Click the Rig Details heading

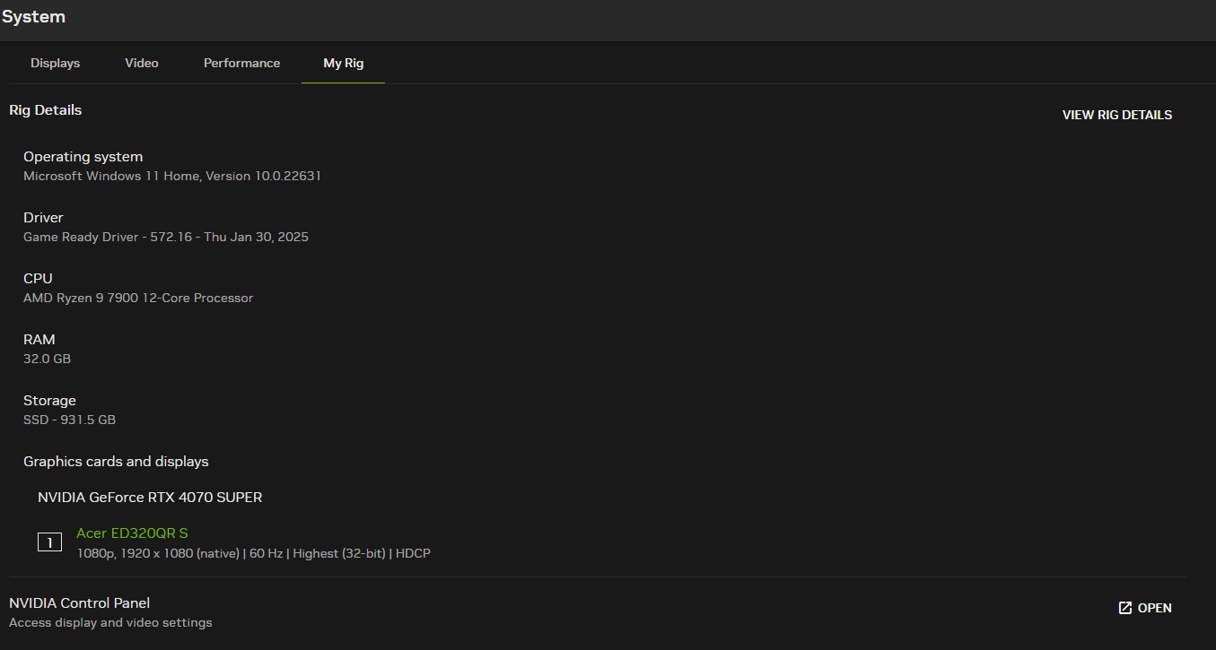pyautogui.click(x=45, y=110)
